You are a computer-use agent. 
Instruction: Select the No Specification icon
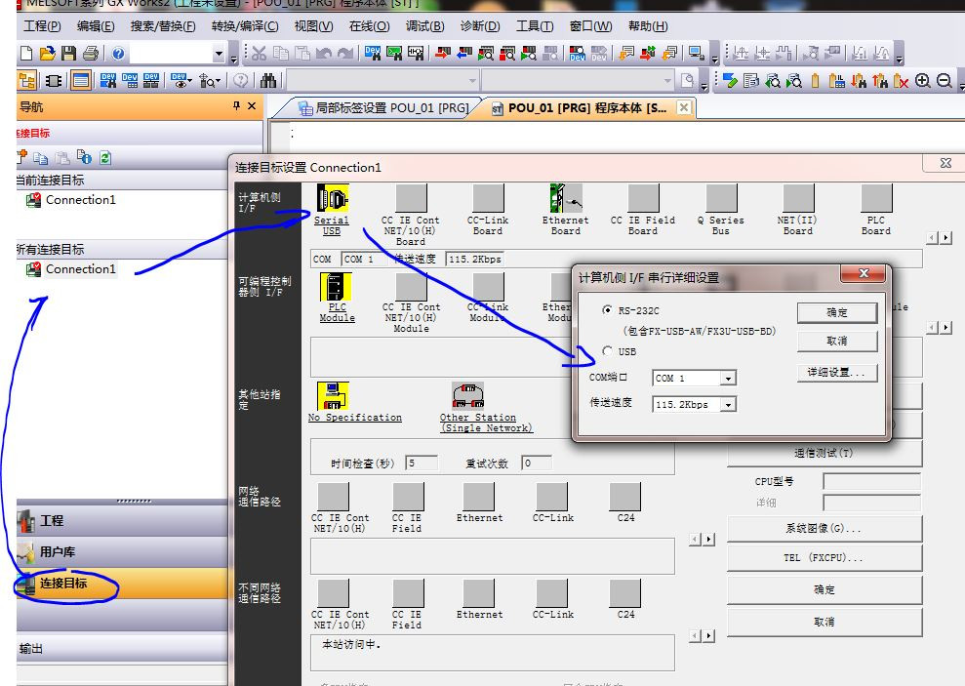333,396
